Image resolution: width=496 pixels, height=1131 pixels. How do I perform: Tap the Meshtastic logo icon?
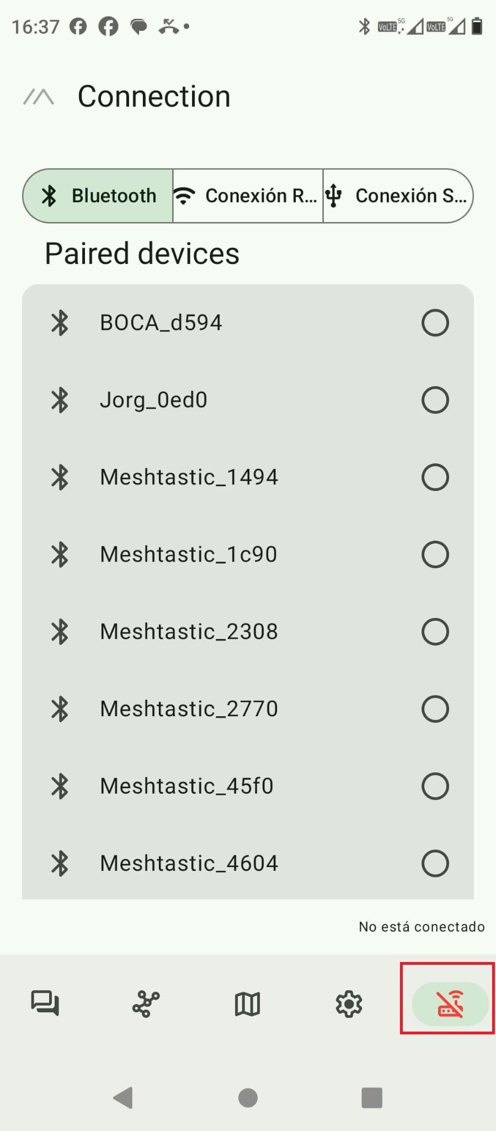tap(39, 97)
